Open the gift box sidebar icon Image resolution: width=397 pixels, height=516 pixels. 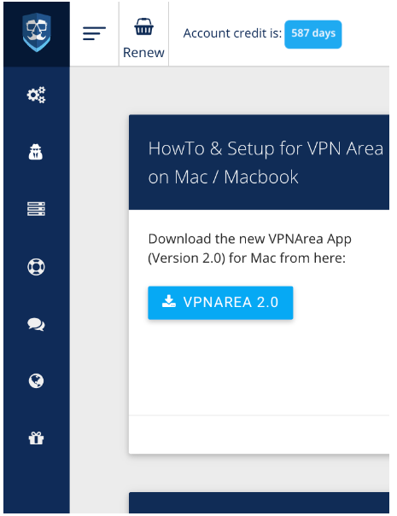click(x=36, y=438)
